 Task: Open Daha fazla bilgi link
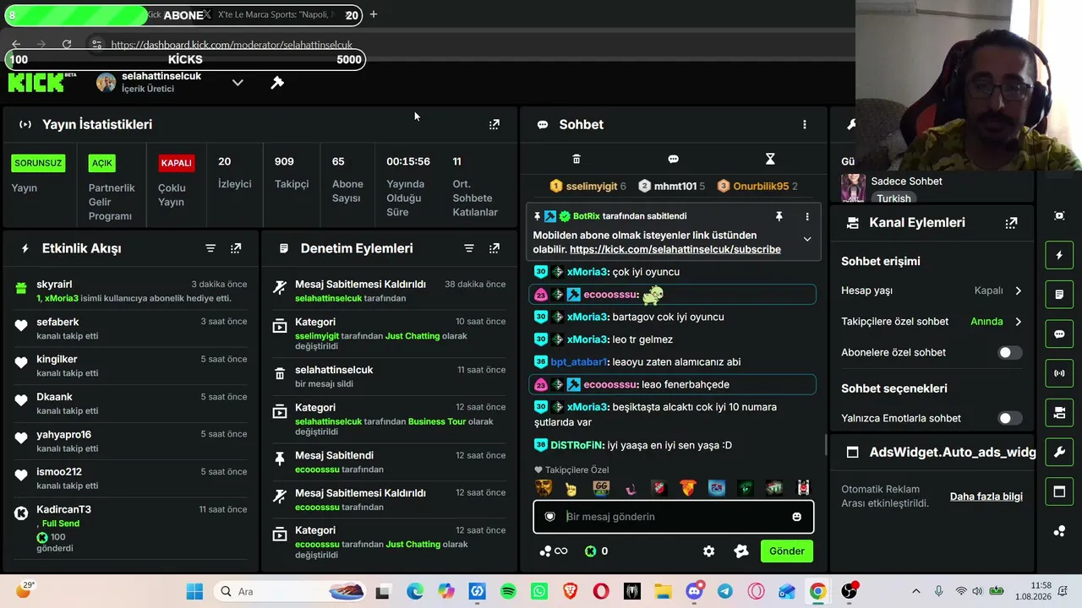tap(986, 497)
